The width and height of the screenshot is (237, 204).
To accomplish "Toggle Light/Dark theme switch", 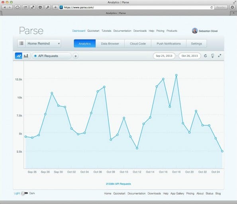I will (24, 193).
